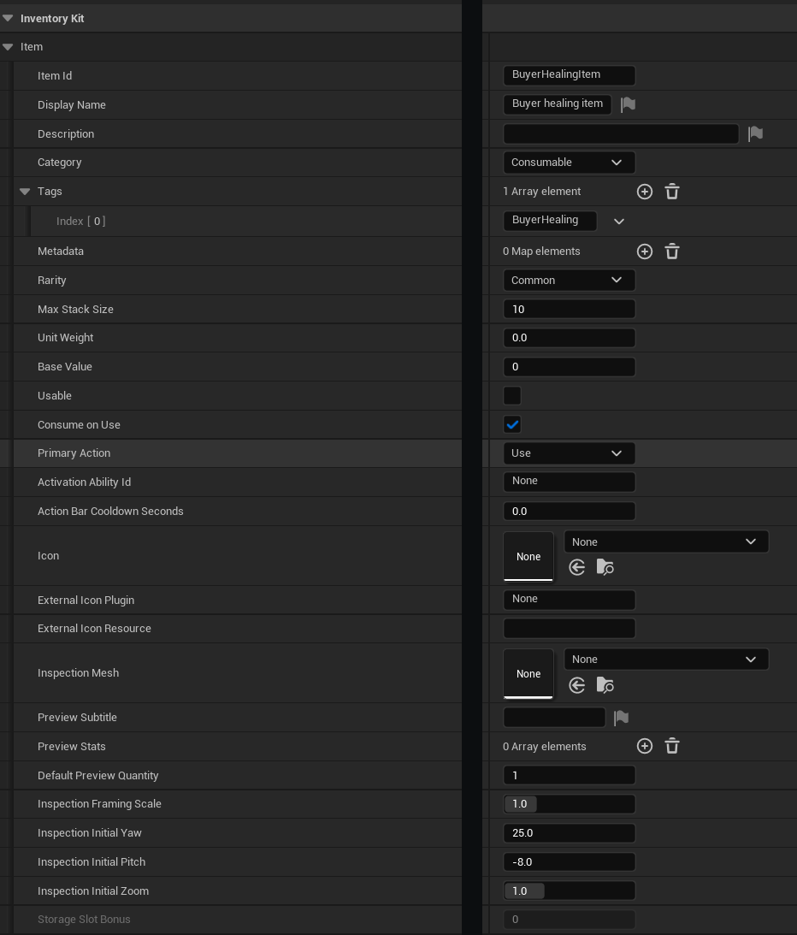The width and height of the screenshot is (797, 935).
Task: Open the Inspection Mesh asset picker dropdown
Action: (x=666, y=660)
